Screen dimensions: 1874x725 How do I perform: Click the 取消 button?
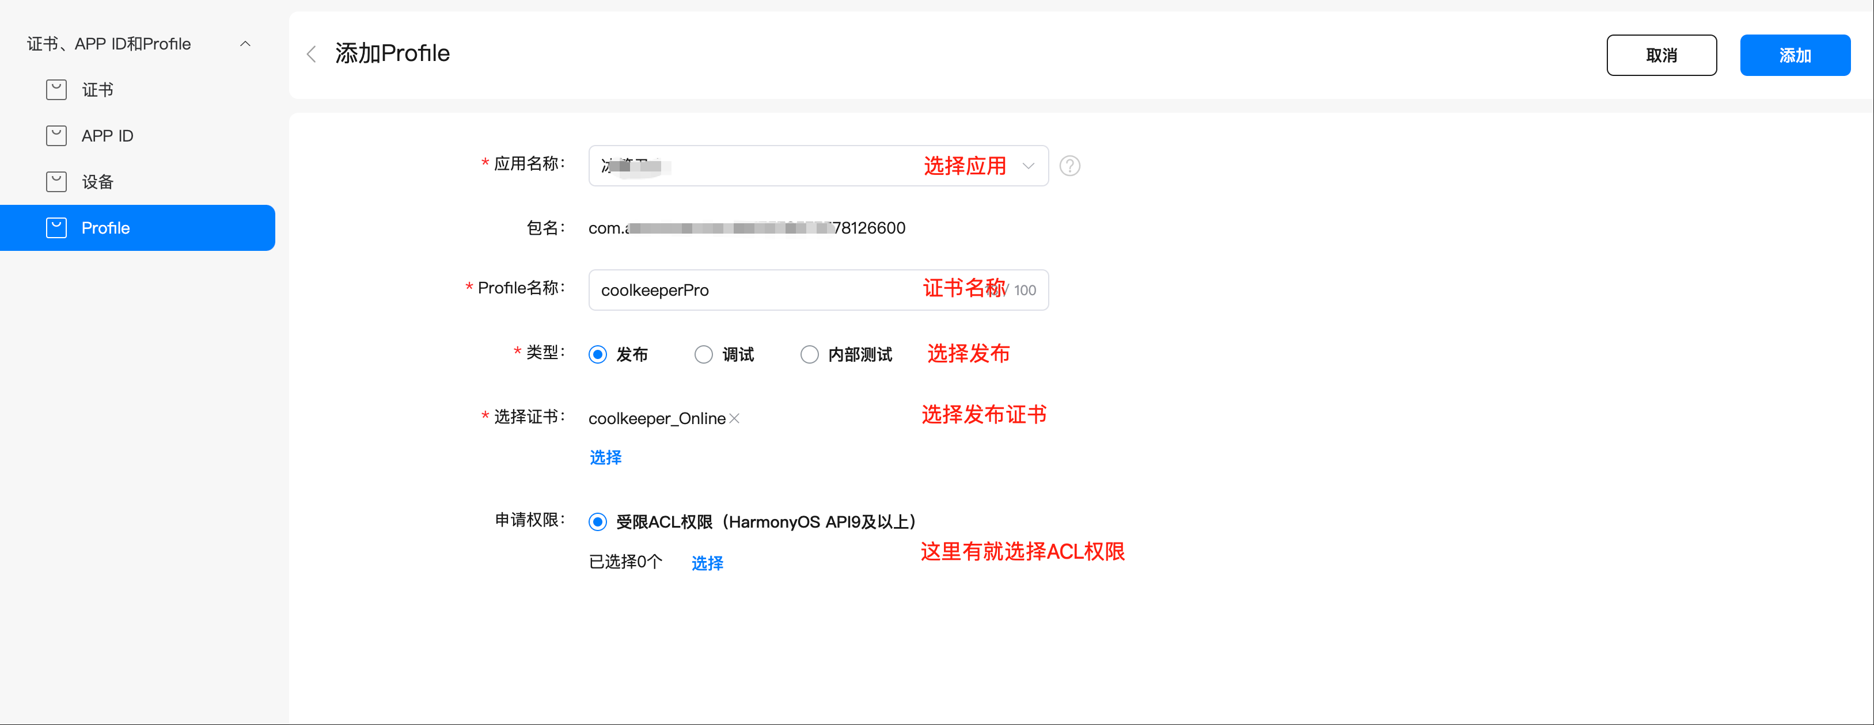pos(1661,55)
